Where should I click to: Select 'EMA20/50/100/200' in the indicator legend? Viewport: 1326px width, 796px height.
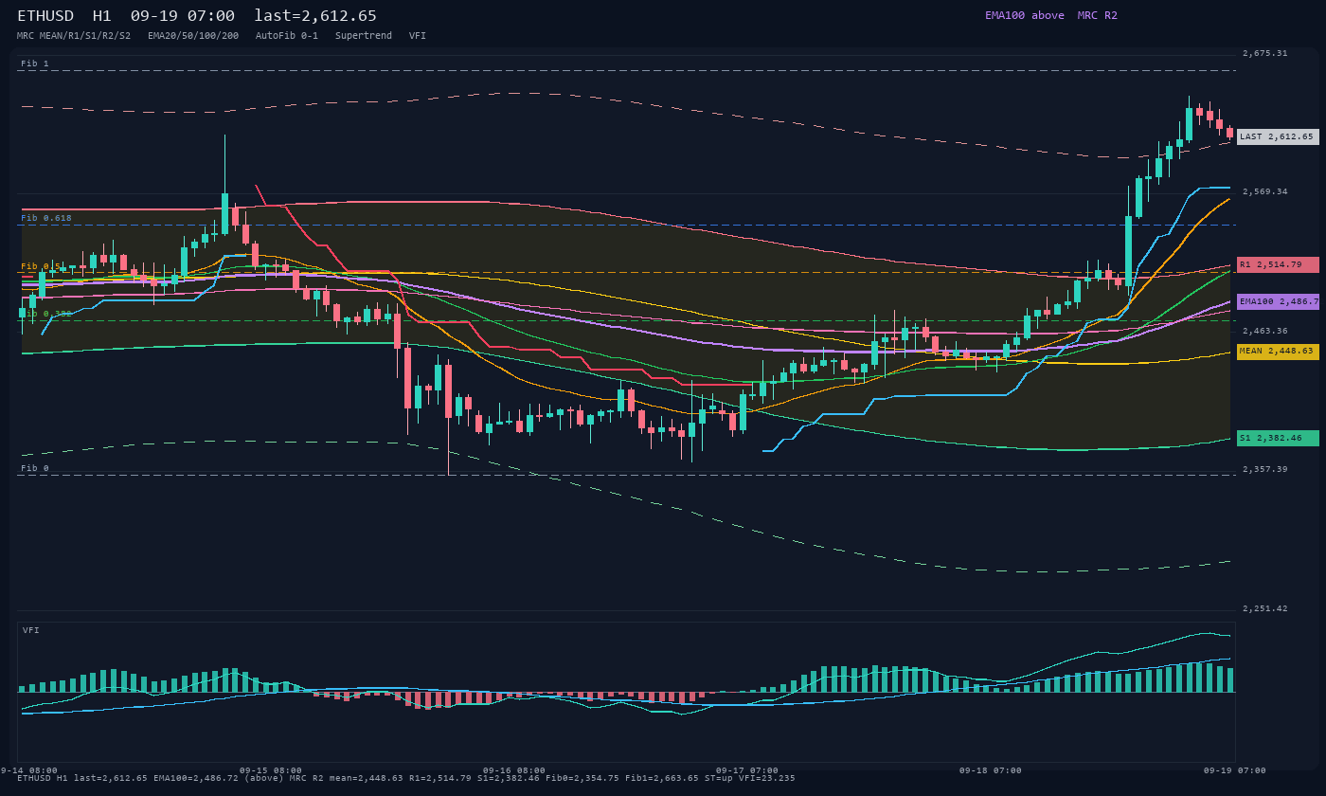193,35
